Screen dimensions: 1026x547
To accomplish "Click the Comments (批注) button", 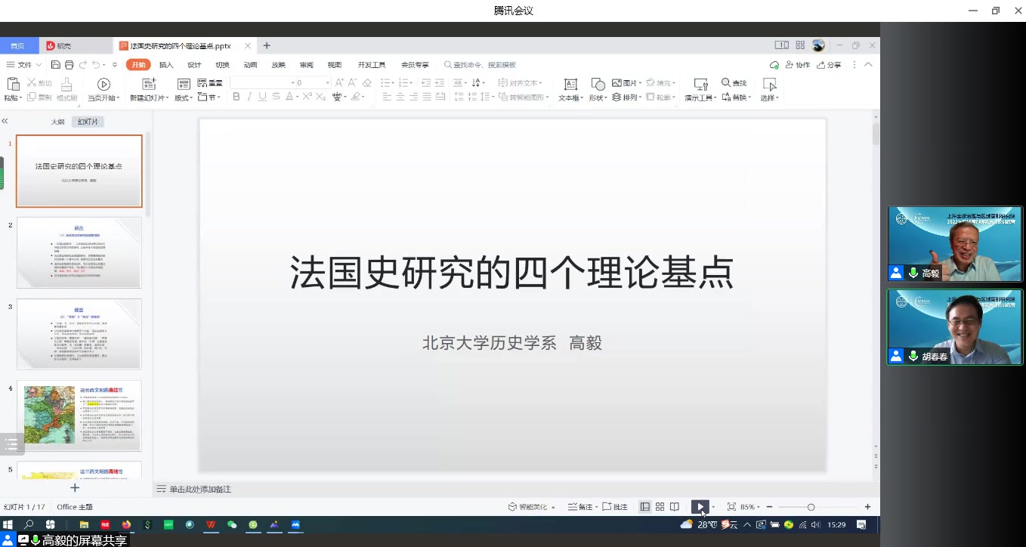I will tap(615, 507).
